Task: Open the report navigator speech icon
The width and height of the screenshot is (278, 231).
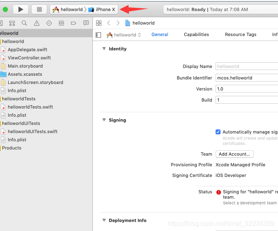Action: click(x=86, y=23)
